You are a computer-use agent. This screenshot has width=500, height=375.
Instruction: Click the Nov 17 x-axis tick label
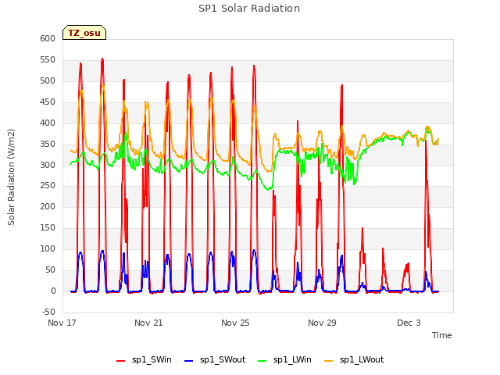click(62, 323)
